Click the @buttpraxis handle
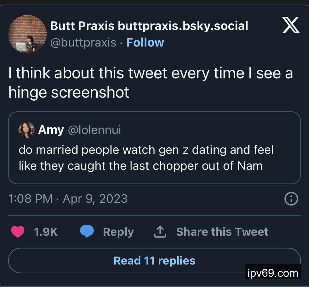Screen dimensions: 309x287 [x=83, y=43]
